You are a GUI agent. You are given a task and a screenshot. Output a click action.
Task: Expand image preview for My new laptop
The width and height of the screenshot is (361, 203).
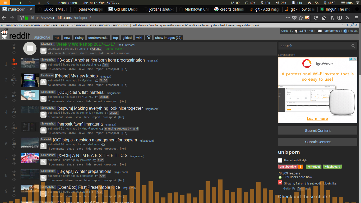(43, 82)
